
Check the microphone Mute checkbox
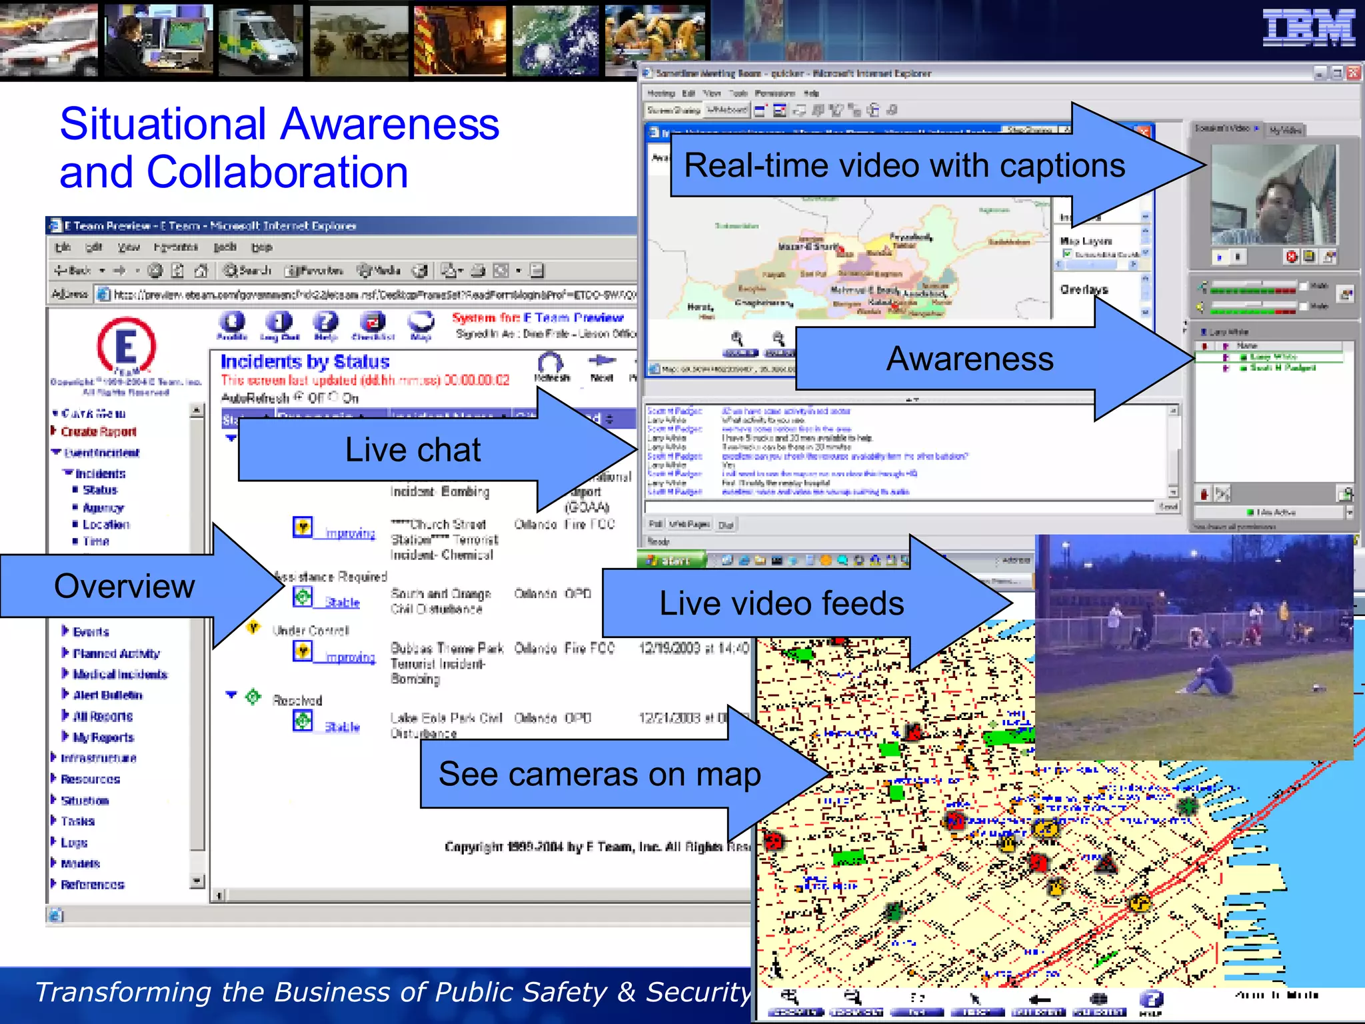[1304, 286]
